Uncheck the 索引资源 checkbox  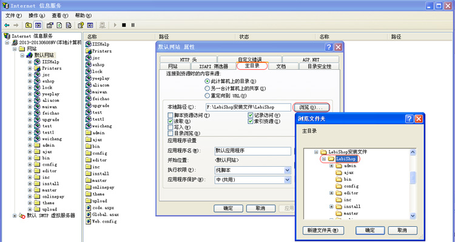(251, 121)
